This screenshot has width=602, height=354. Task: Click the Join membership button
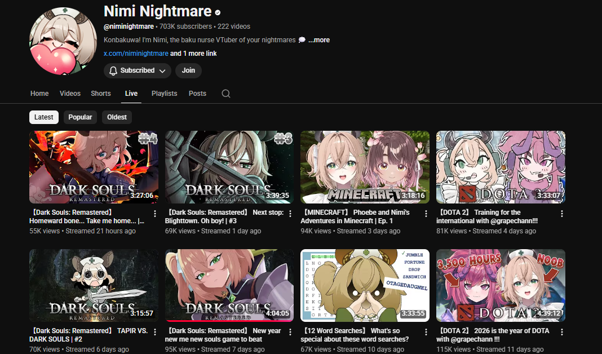tap(188, 70)
